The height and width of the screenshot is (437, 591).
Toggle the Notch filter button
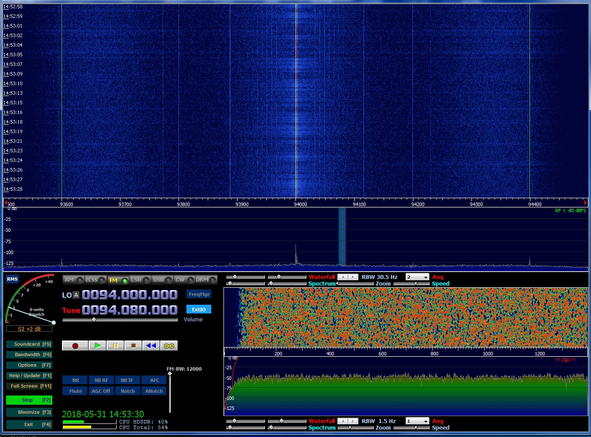click(x=127, y=391)
